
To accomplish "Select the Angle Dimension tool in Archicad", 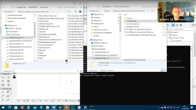I will (8, 96).
